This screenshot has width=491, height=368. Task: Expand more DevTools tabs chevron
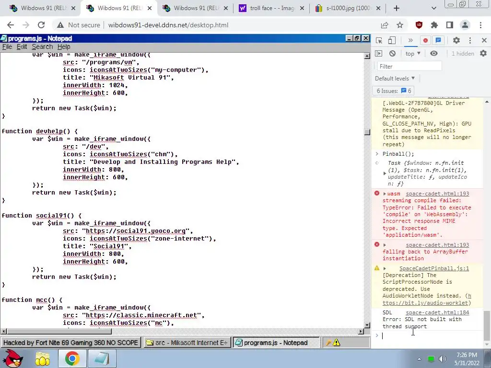pyautogui.click(x=410, y=40)
